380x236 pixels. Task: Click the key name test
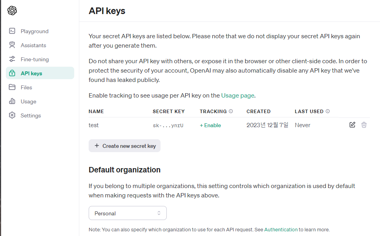pyautogui.click(x=94, y=125)
